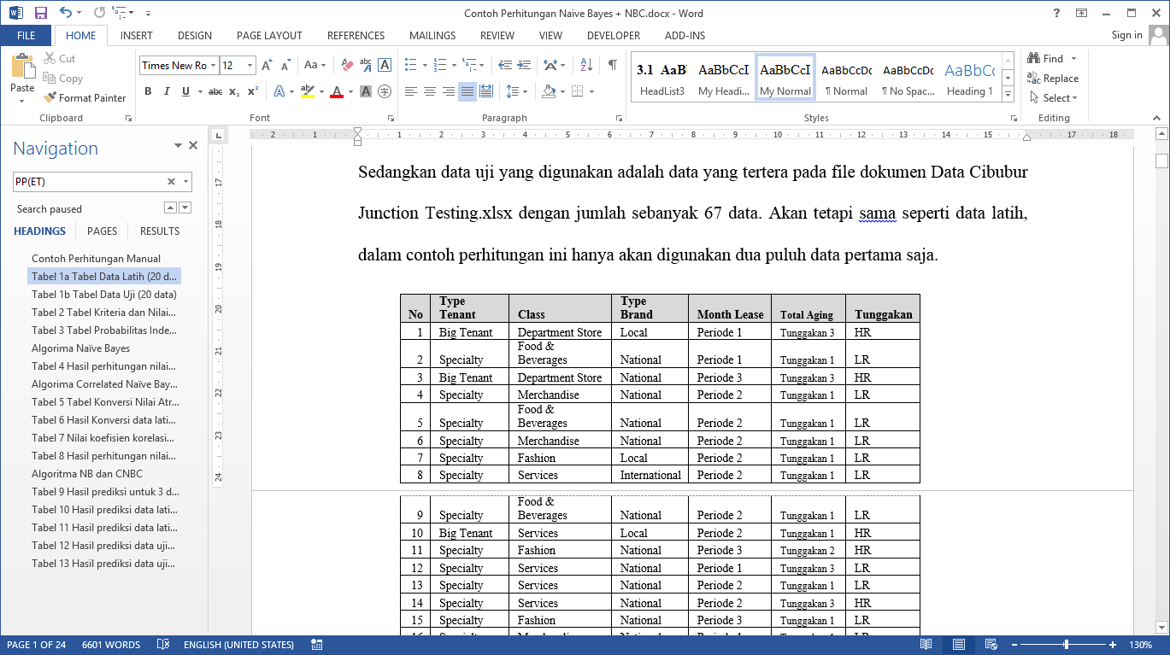Click the Replace button in Editing group
Image resolution: width=1170 pixels, height=655 pixels.
pos(1053,79)
